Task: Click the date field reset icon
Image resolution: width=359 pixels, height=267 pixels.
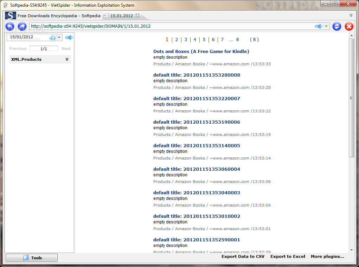Action: [52, 38]
